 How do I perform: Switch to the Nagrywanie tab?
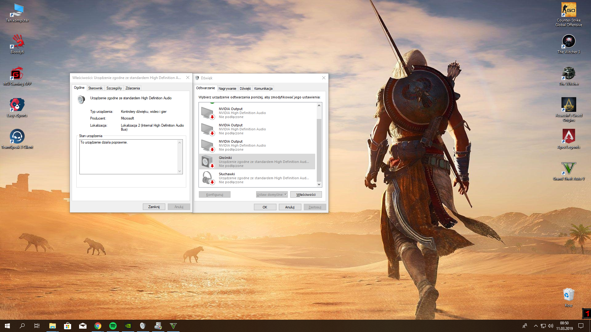click(x=227, y=89)
